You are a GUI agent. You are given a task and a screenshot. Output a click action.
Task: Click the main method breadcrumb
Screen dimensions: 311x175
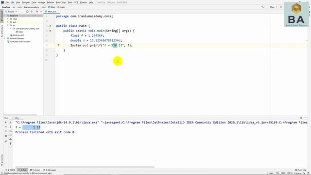click(61, 7)
